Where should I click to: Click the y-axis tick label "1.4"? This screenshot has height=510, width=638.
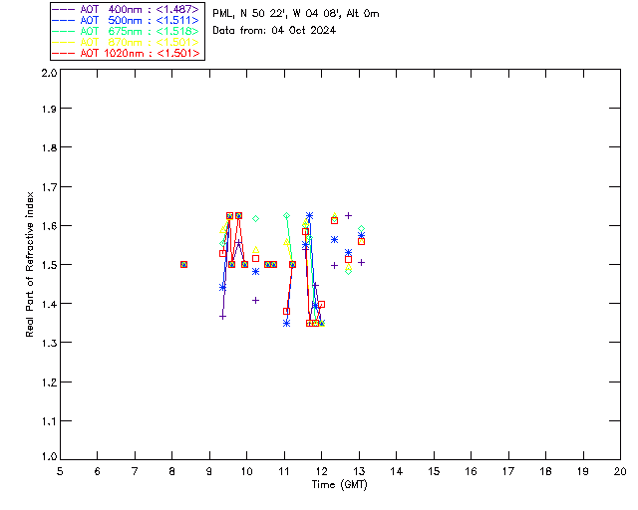(x=49, y=304)
